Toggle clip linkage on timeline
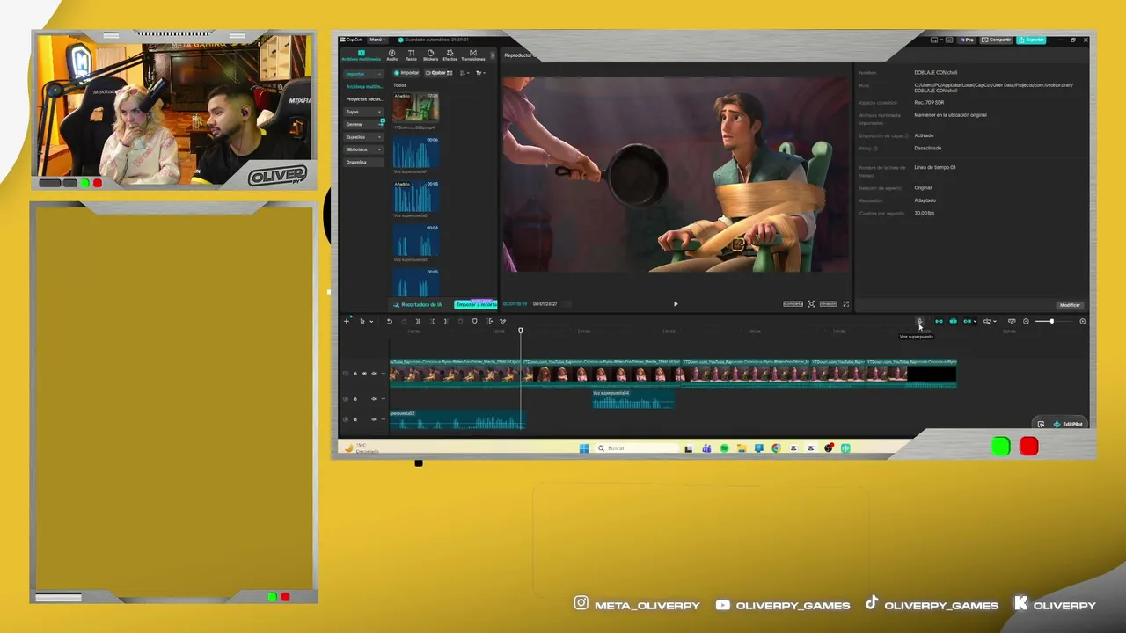This screenshot has width=1126, height=633. click(968, 321)
